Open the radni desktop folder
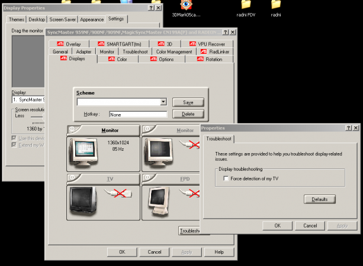363x266 pixels. (275, 5)
